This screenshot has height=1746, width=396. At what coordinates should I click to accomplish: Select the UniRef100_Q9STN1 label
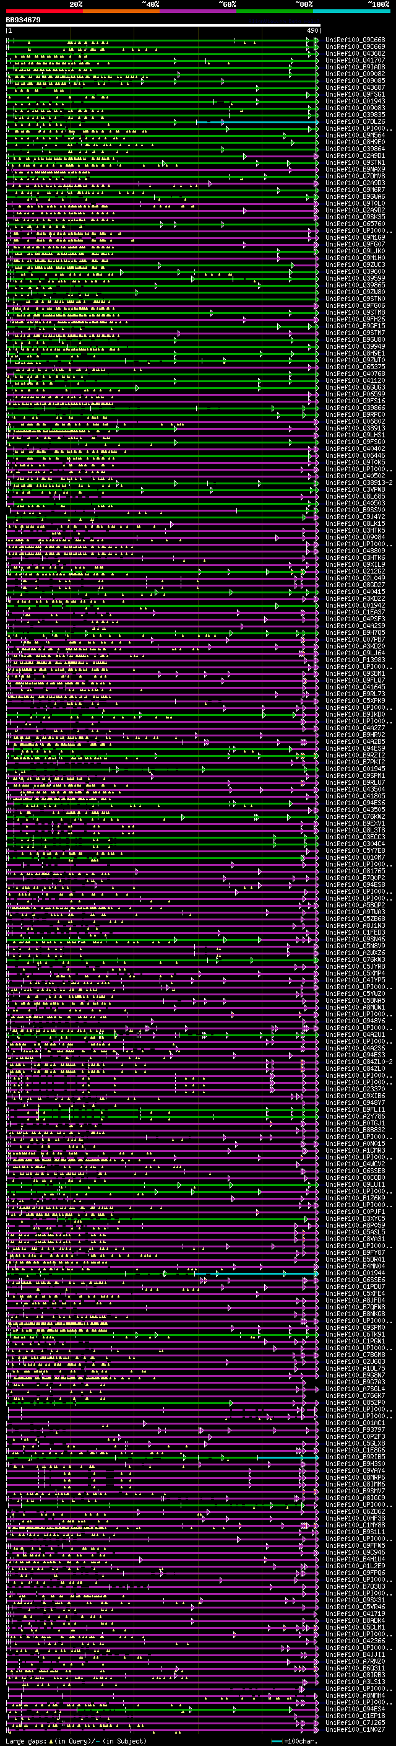[355, 163]
